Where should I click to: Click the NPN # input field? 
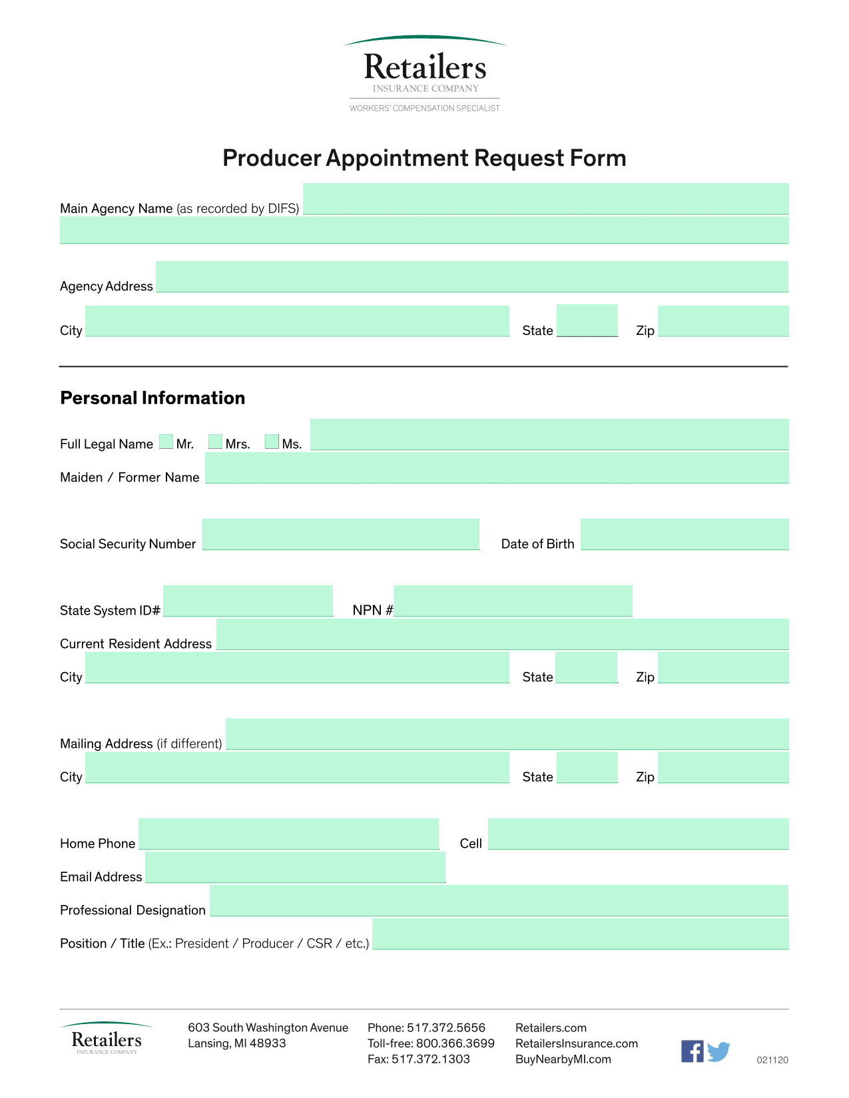tap(513, 601)
